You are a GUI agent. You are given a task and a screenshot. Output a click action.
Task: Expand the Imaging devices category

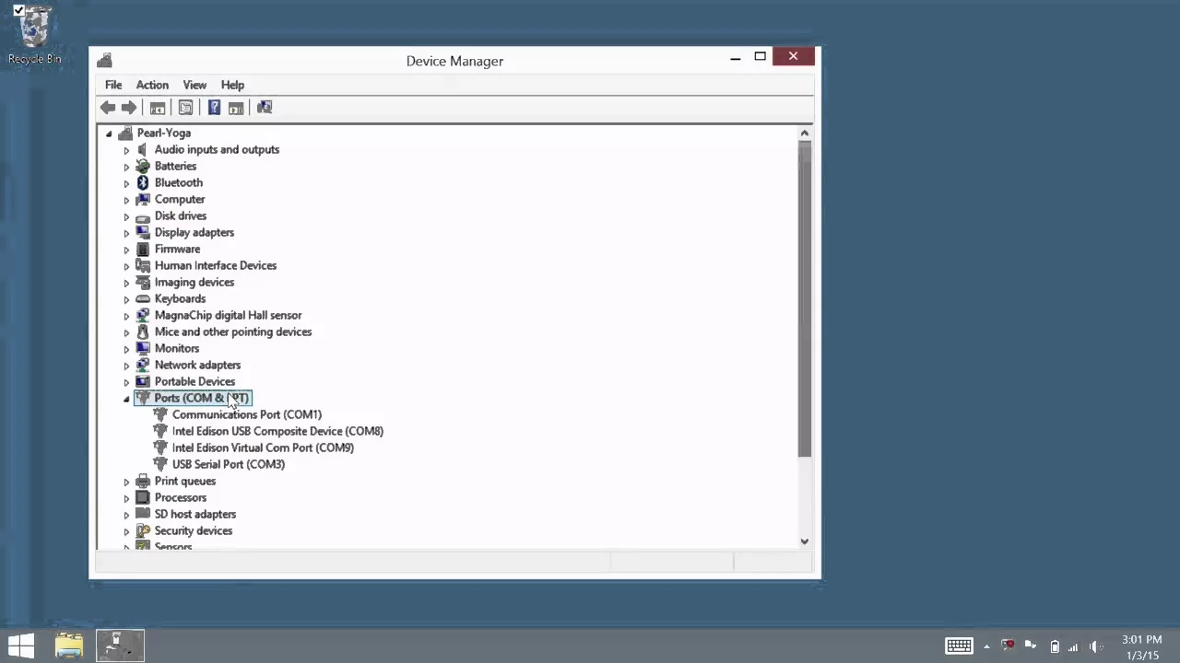point(126,283)
